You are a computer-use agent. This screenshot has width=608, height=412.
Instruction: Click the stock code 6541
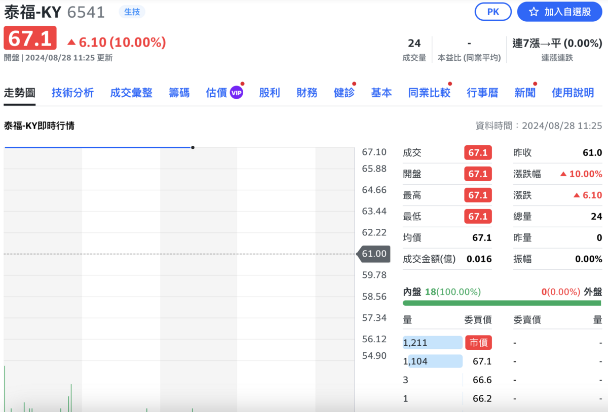point(86,12)
